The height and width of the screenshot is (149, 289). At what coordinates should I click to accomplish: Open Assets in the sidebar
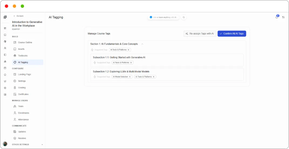coord(28,49)
